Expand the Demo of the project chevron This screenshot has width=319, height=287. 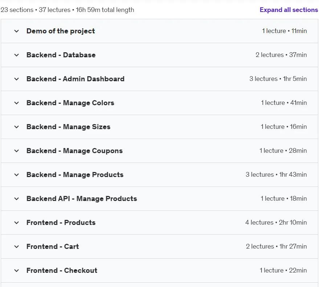[x=16, y=31]
